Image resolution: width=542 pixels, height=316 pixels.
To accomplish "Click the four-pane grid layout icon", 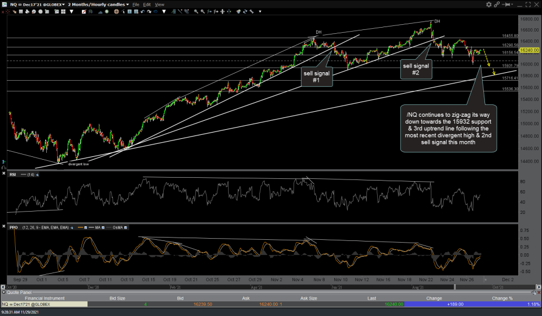I will (x=63, y=11).
